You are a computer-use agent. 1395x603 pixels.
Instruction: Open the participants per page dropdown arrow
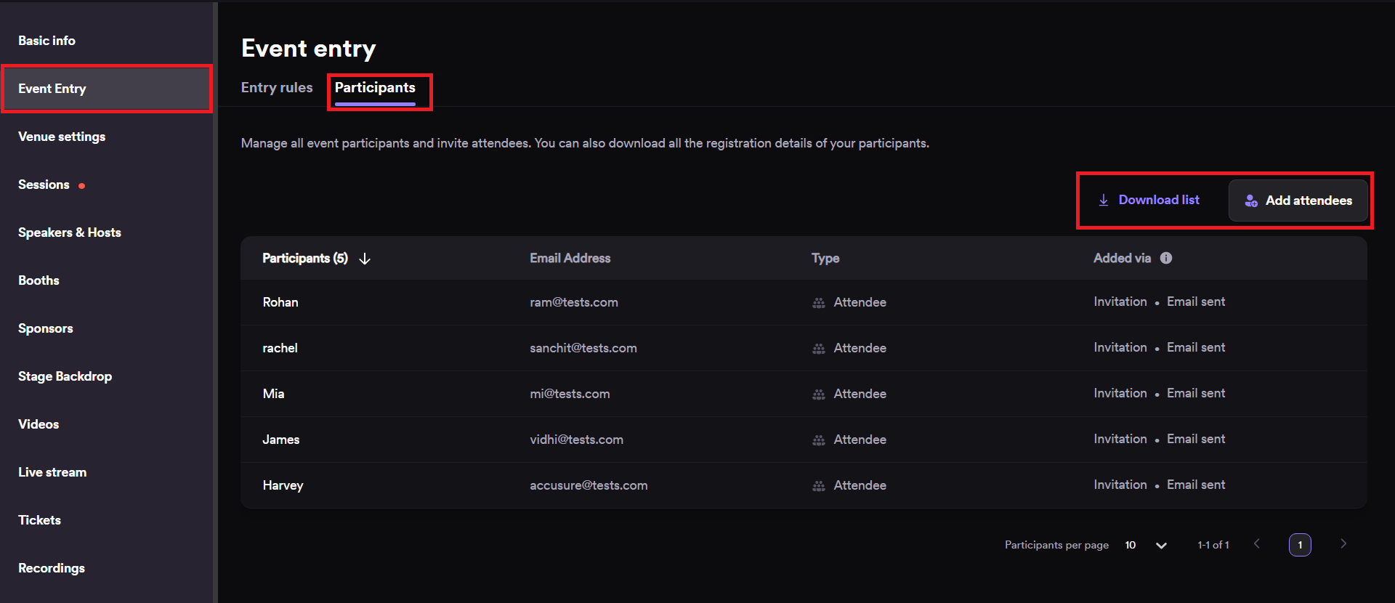1161,546
